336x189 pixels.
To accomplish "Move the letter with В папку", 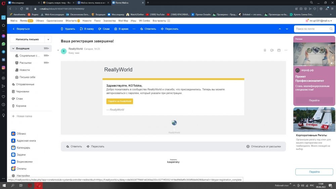I will click(x=87, y=29).
